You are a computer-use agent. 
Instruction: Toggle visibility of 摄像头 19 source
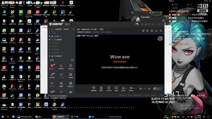pyautogui.click(x=50, y=43)
